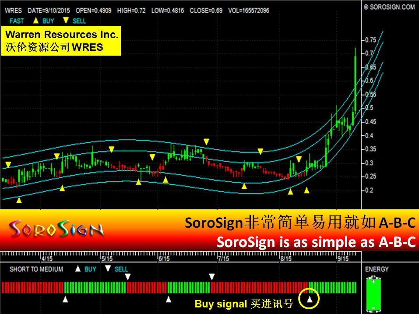Image resolution: width=419 pixels, height=314 pixels.
Task: Click the colorful SoroSign logo
Action: [x=56, y=229]
